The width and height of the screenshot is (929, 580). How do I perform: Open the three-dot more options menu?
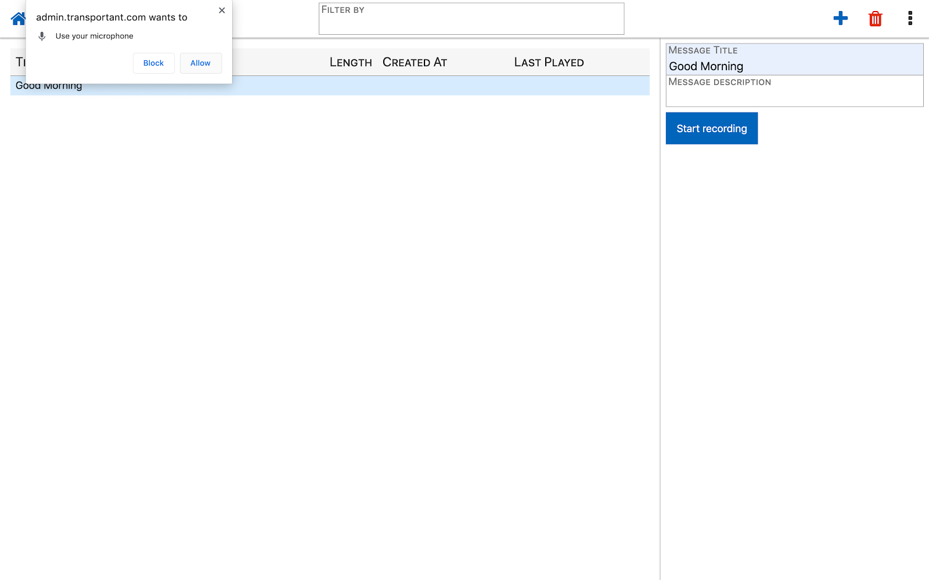[x=910, y=19]
